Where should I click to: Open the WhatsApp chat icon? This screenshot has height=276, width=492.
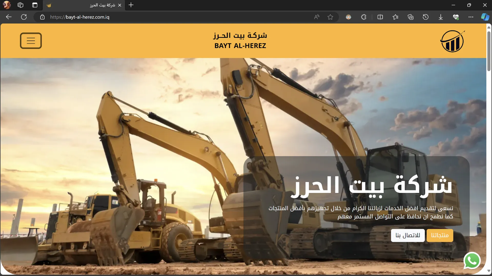(x=472, y=261)
